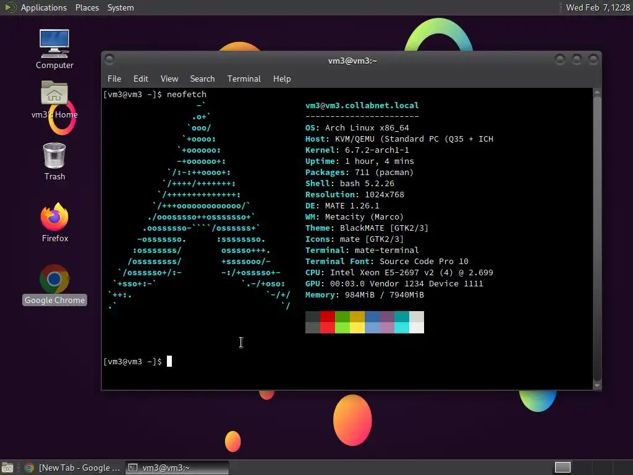Click the Terminal Font value Source Code Pro 10
Image resolution: width=633 pixels, height=475 pixels.
point(424,262)
